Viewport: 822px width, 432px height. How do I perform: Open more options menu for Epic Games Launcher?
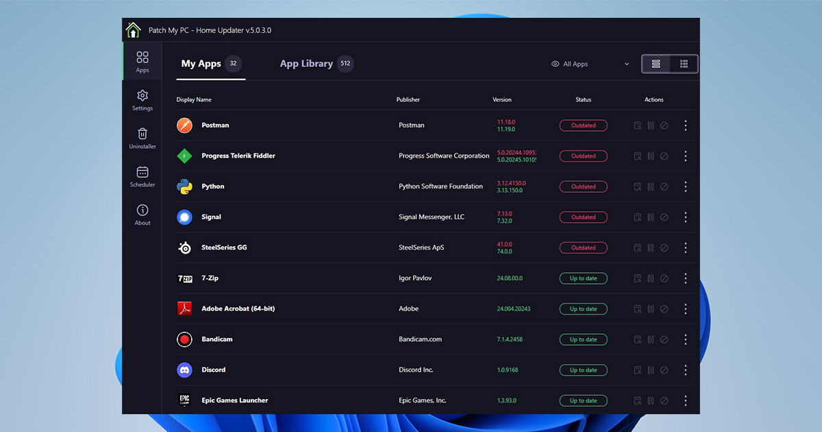(686, 400)
